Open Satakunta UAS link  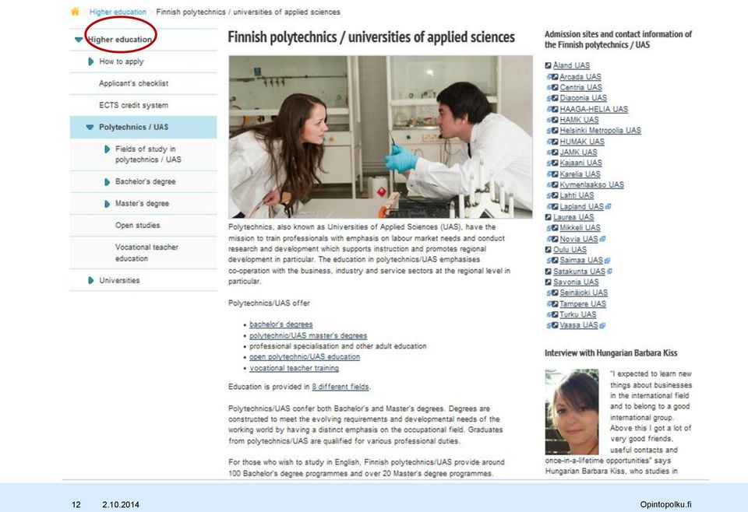(579, 272)
